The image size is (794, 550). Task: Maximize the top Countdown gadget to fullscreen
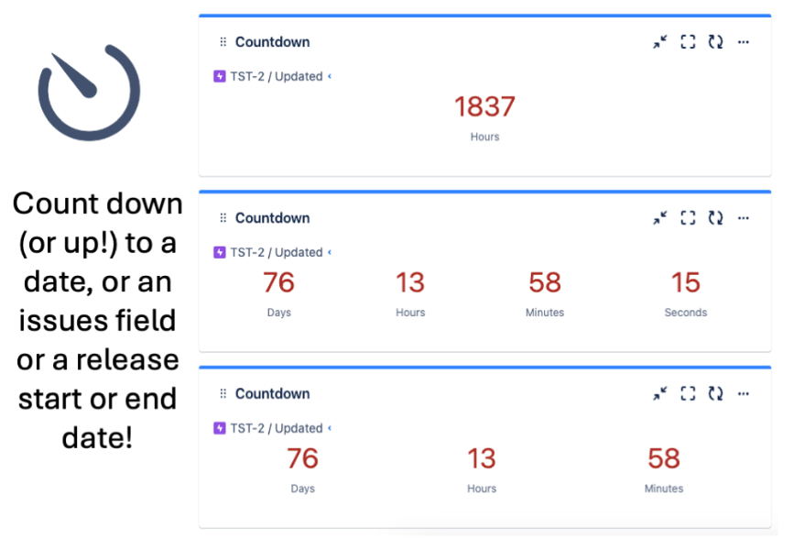pos(688,42)
